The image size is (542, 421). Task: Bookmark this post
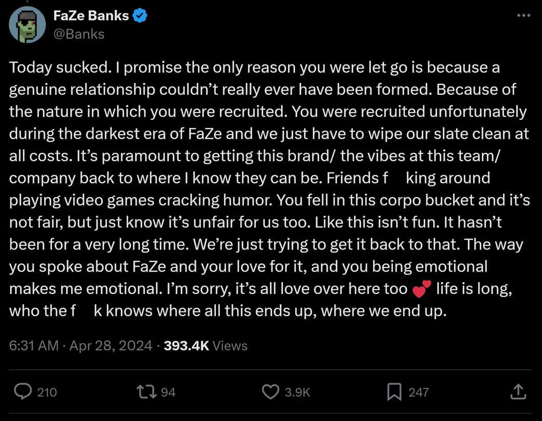pyautogui.click(x=395, y=392)
